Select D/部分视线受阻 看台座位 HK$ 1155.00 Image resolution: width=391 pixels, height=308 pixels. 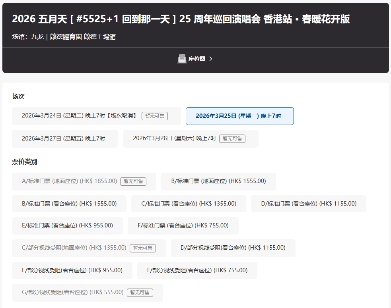233,248
